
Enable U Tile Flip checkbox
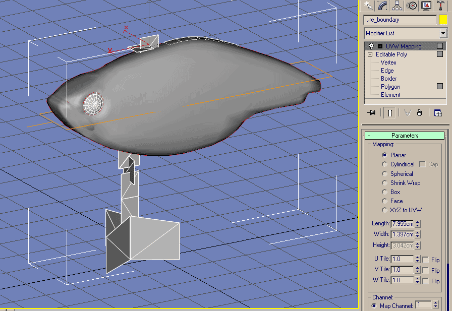click(x=425, y=260)
